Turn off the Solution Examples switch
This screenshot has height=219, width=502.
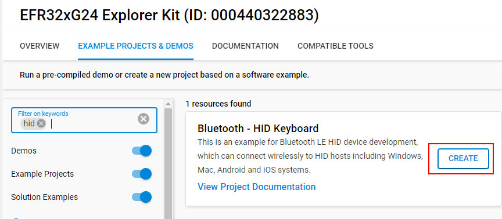pos(142,198)
